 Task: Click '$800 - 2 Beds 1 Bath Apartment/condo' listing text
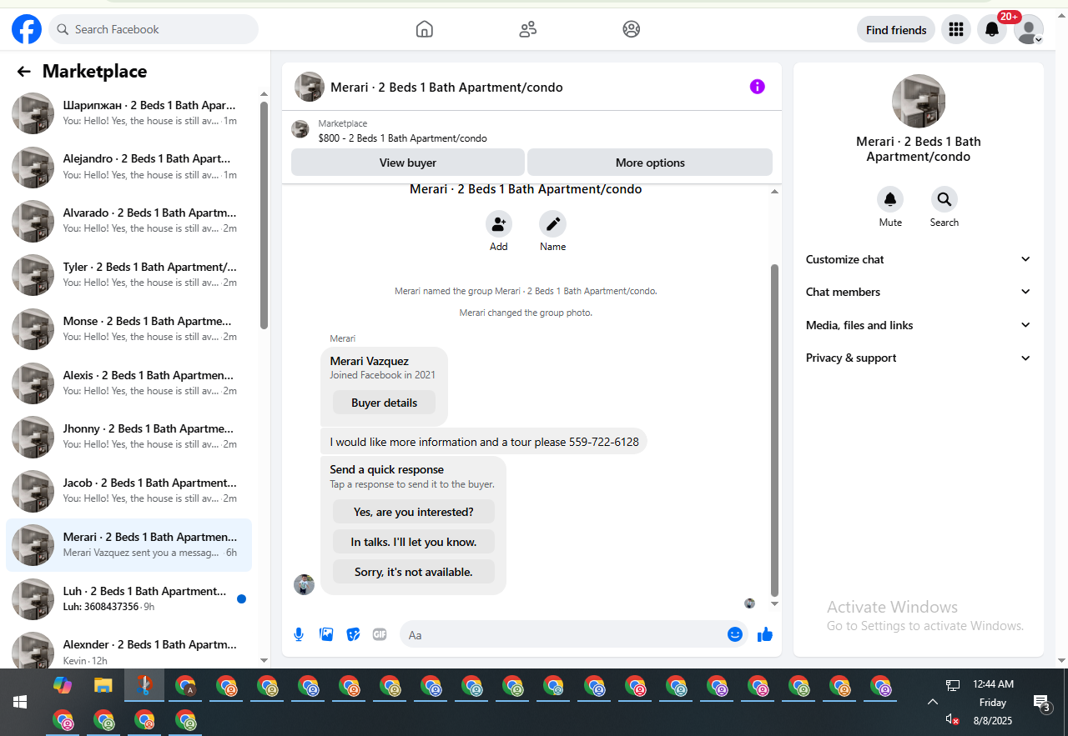coord(403,138)
